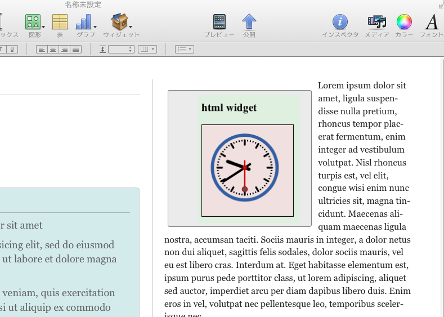Open the メディア media browser
This screenshot has width=444, height=317.
(x=376, y=22)
